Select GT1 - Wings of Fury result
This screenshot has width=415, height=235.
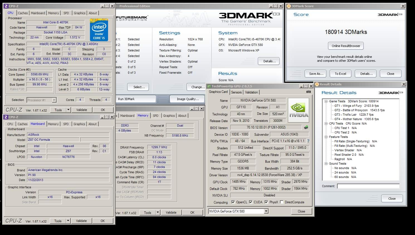click(357, 106)
